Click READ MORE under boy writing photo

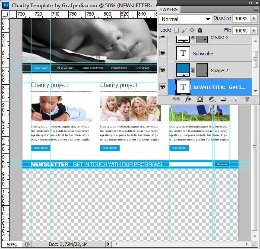point(41,148)
